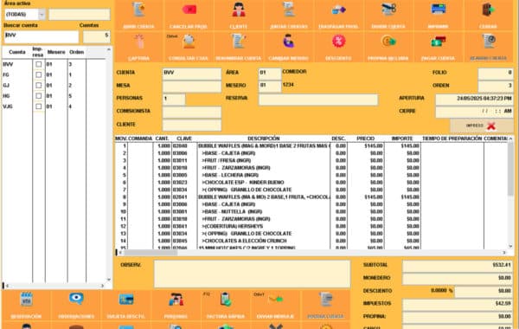Apply Descuento with the red percent icon

(338, 47)
